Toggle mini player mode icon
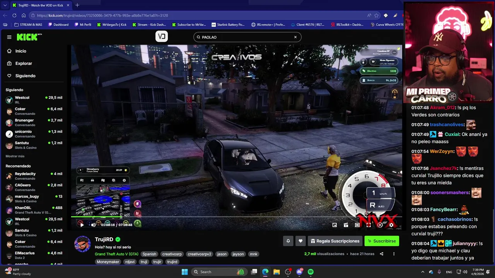The height and width of the screenshot is (278, 495). tap(335, 225)
